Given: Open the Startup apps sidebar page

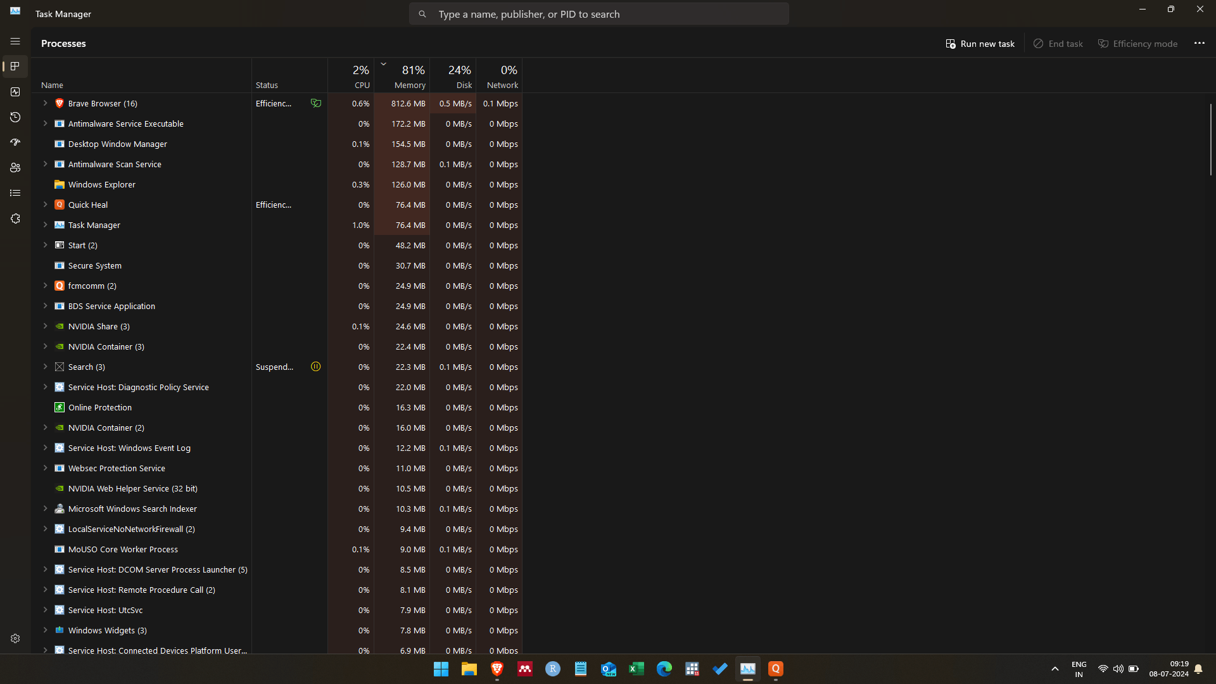Looking at the screenshot, I should click(x=15, y=142).
